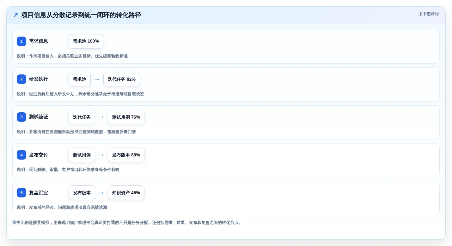
Task: Click step number 3 badge for 测试验证
Action: 21,117
